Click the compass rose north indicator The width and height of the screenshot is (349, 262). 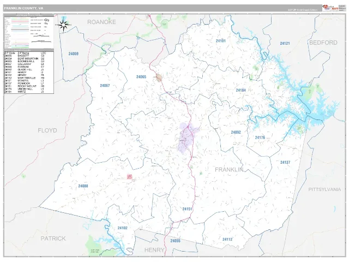click(64, 25)
